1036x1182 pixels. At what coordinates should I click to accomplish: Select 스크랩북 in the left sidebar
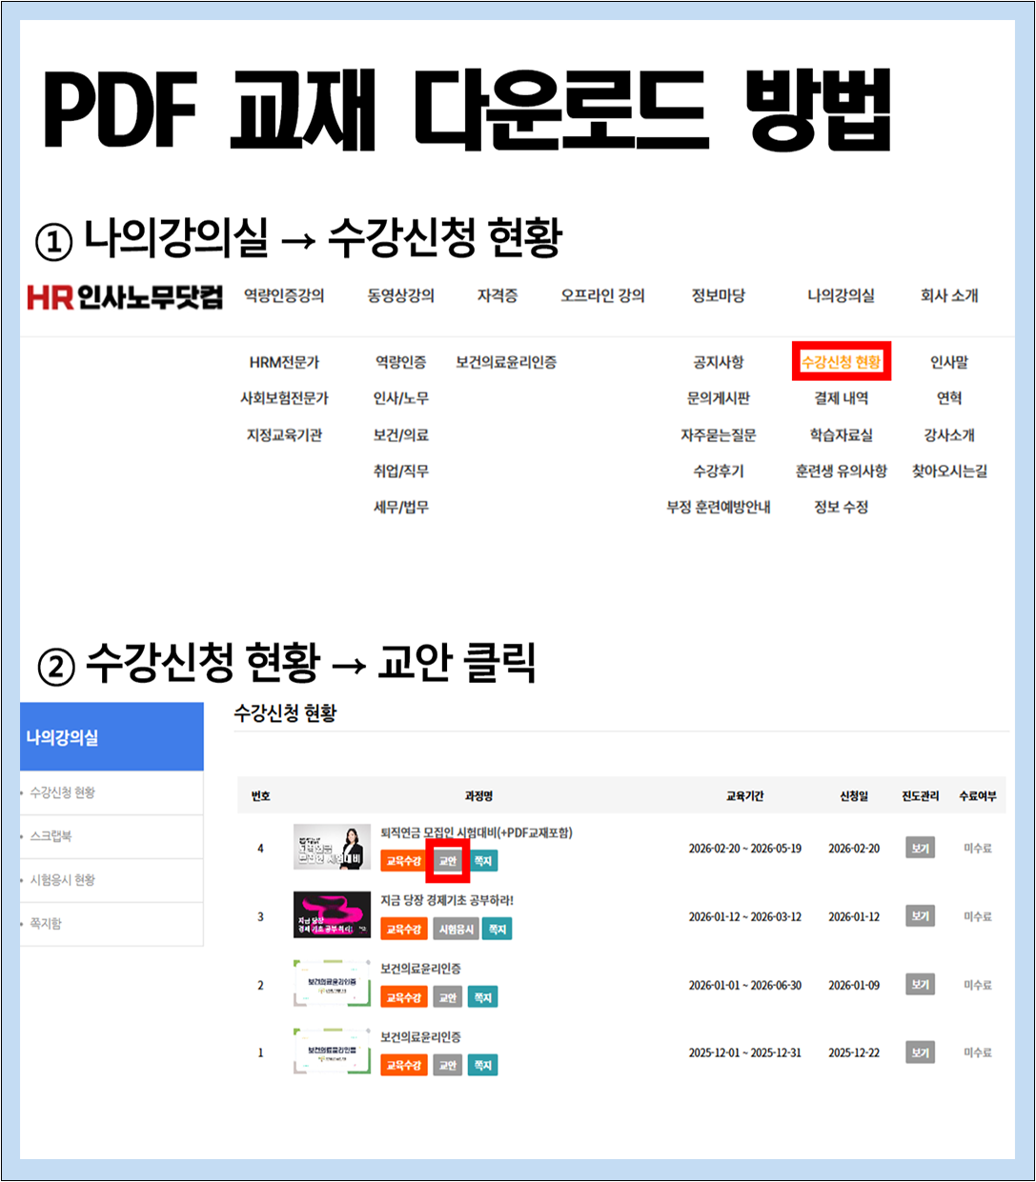point(51,836)
